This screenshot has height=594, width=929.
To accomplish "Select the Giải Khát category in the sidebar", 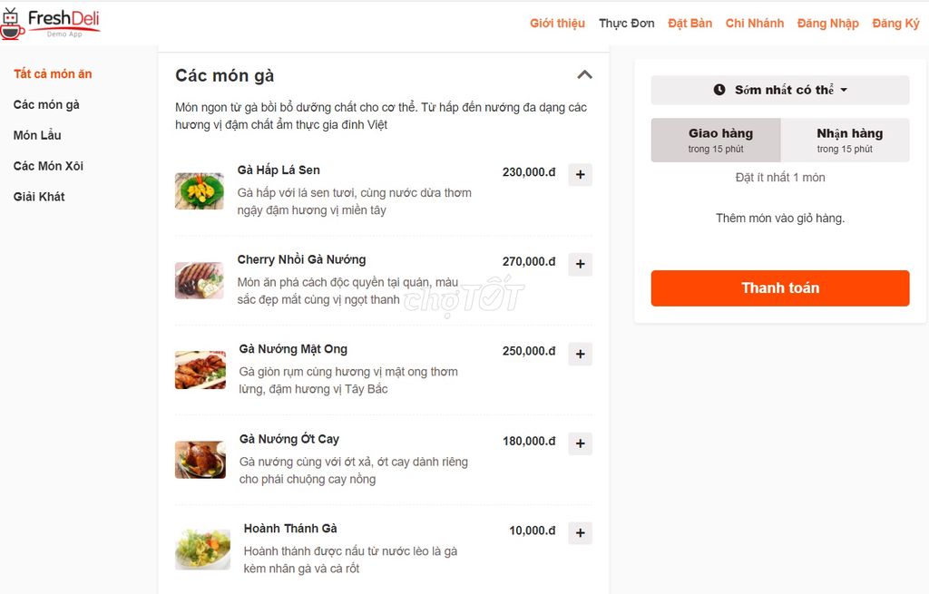I will (38, 196).
